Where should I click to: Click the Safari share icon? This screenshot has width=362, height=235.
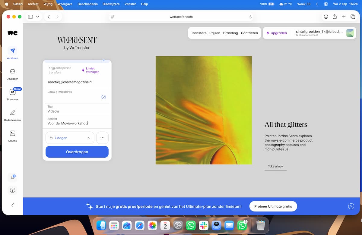(335, 17)
